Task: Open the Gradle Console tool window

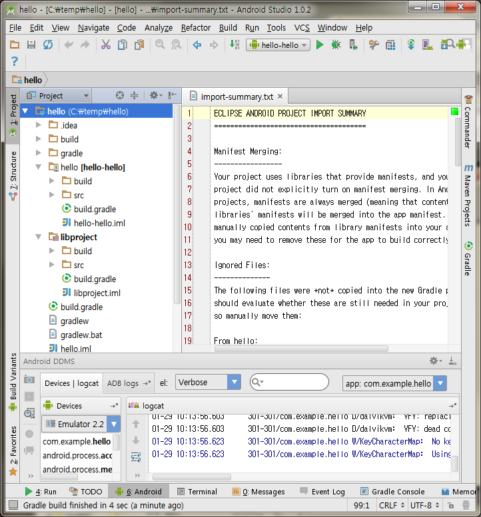Action: [x=392, y=492]
